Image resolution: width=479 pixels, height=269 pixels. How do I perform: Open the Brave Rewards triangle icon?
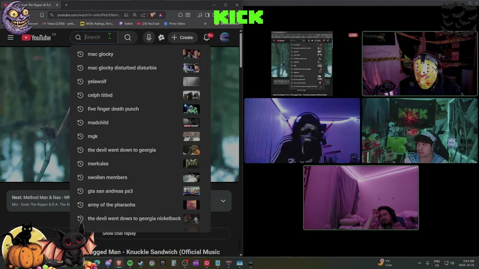[160, 15]
